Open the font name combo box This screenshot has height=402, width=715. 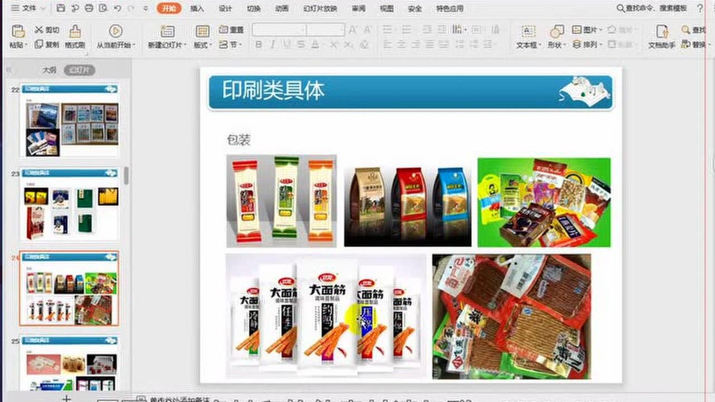click(x=279, y=30)
